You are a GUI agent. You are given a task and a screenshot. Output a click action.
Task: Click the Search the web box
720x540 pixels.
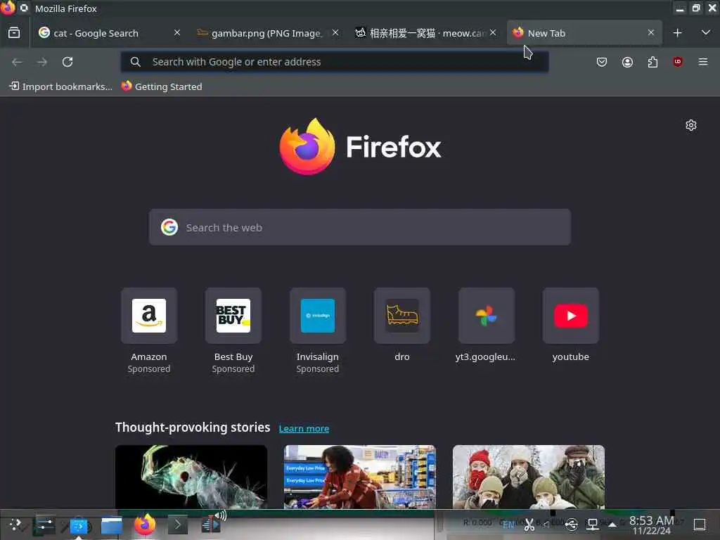click(x=359, y=227)
